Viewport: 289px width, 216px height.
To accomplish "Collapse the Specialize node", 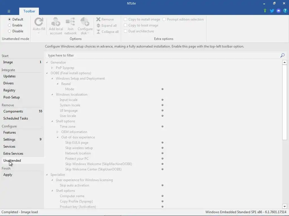I will [47, 175].
